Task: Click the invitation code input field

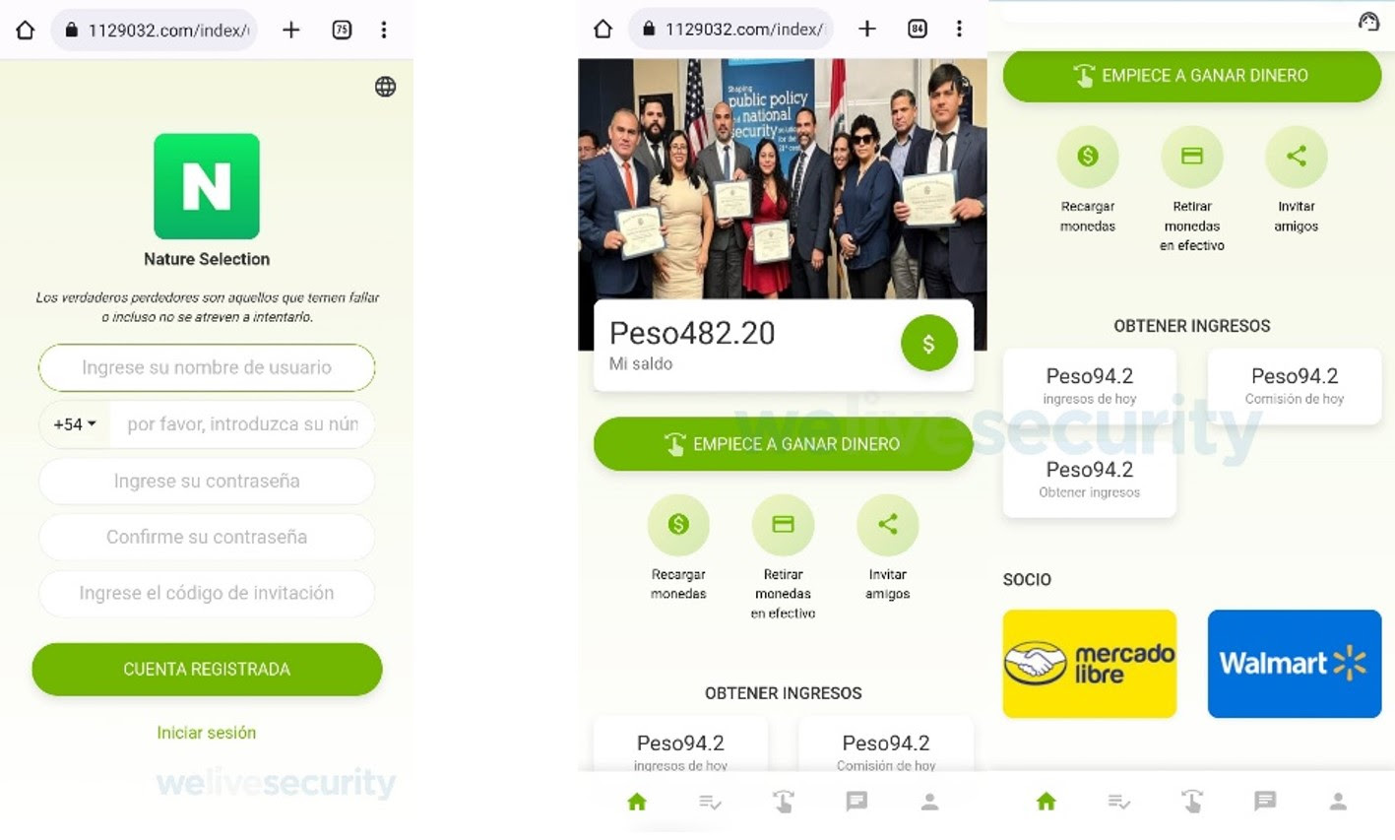Action: [207, 593]
